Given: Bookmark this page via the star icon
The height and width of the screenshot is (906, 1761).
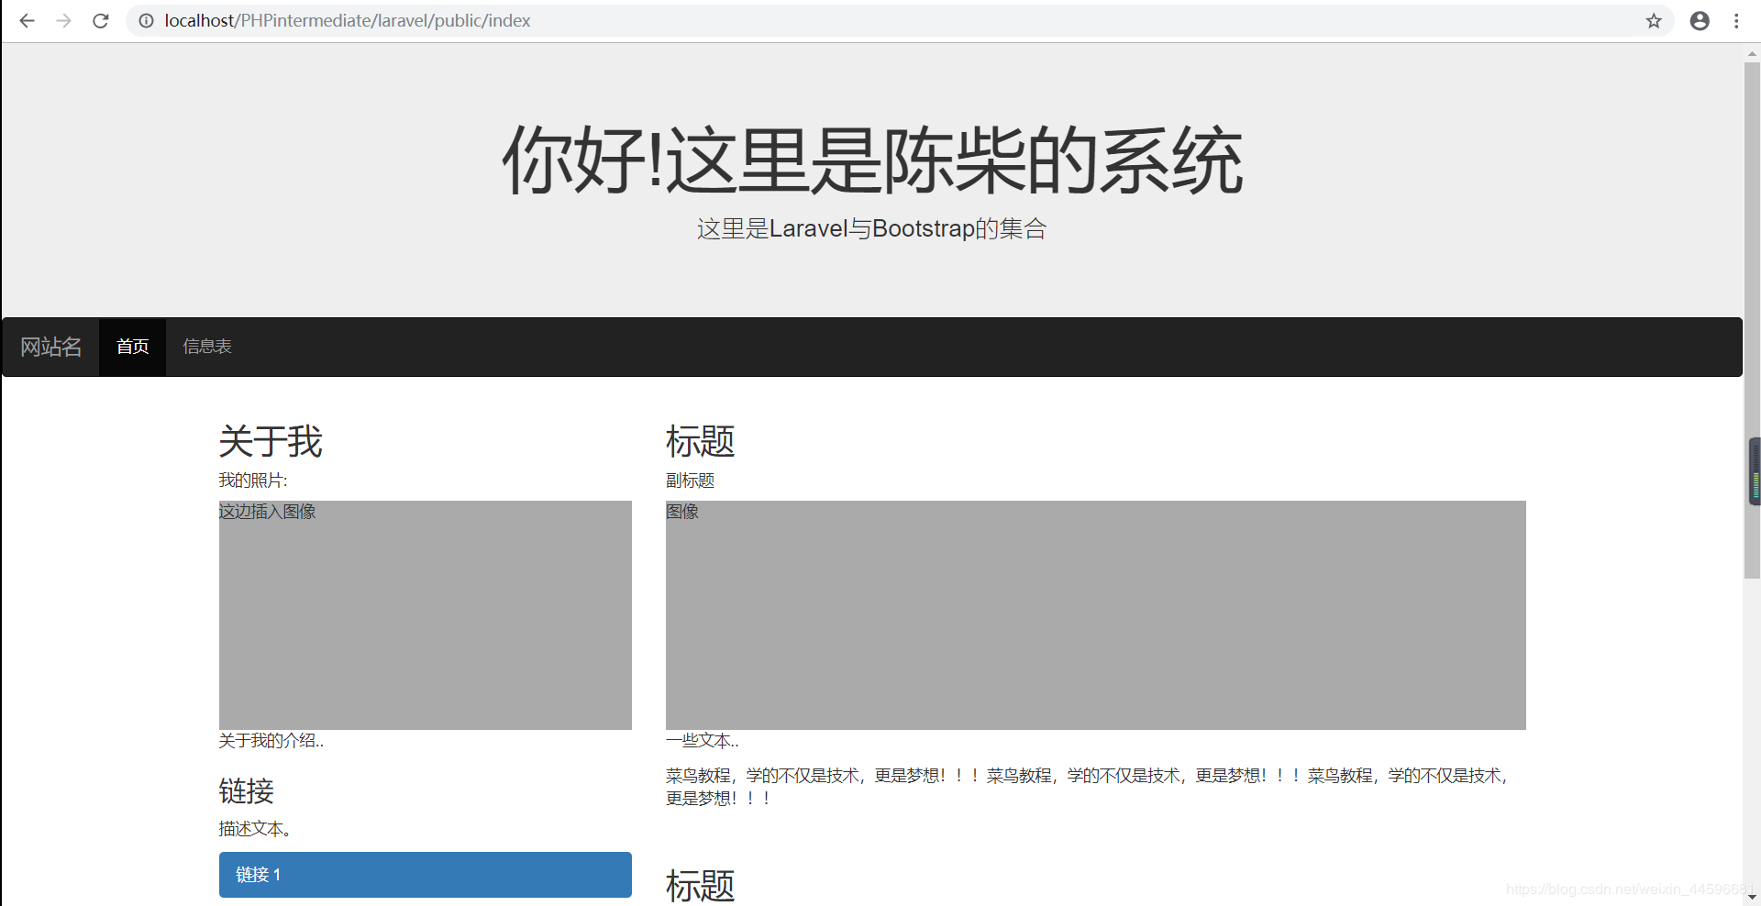Looking at the screenshot, I should (x=1654, y=20).
